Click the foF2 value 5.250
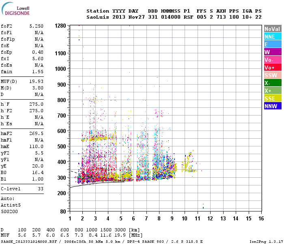Viewport: 284px width, 244px height. (x=36, y=26)
